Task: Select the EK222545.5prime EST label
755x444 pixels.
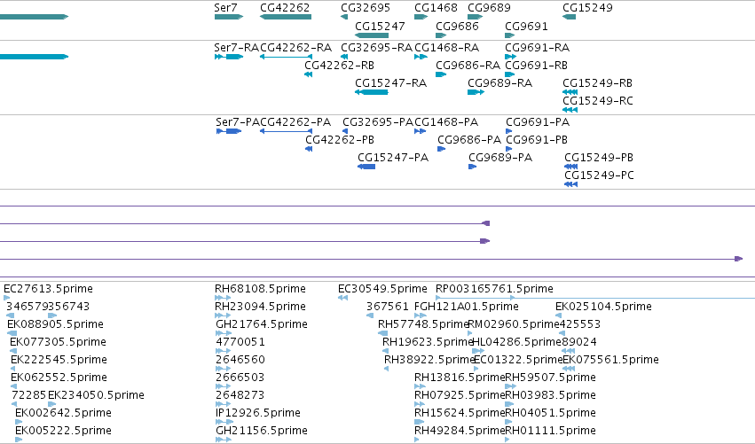Action: pyautogui.click(x=59, y=360)
